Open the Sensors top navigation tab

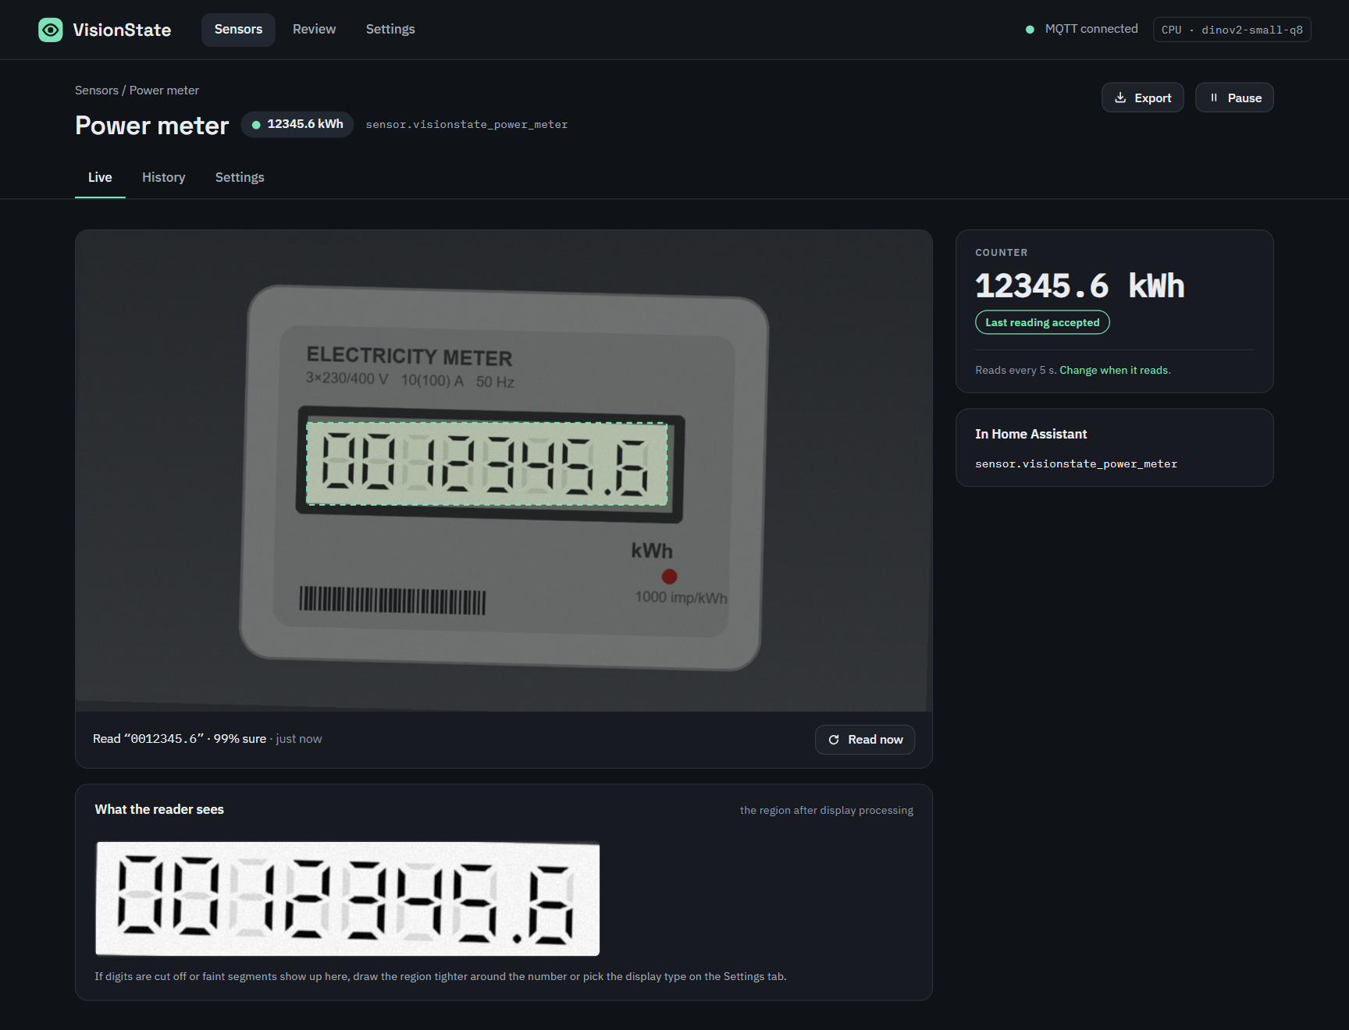238,30
